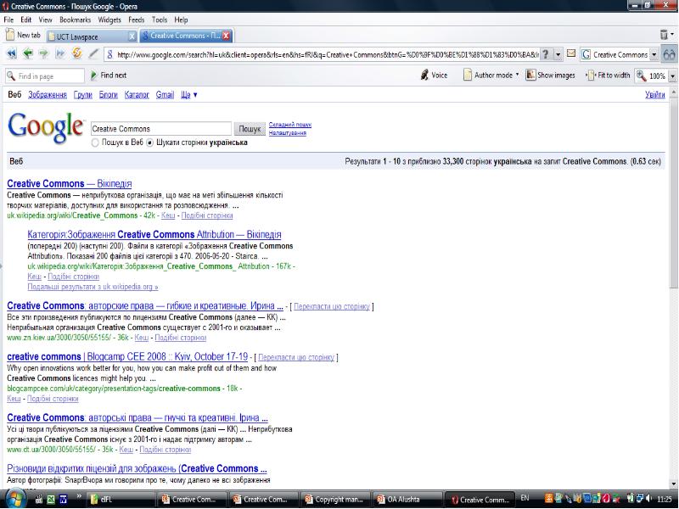Click the Voice toolbar icon
The height and width of the screenshot is (509, 679).
tap(434, 76)
